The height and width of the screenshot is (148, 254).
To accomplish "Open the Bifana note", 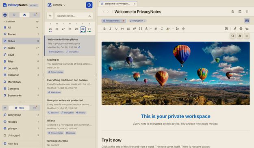I will 70,127.
